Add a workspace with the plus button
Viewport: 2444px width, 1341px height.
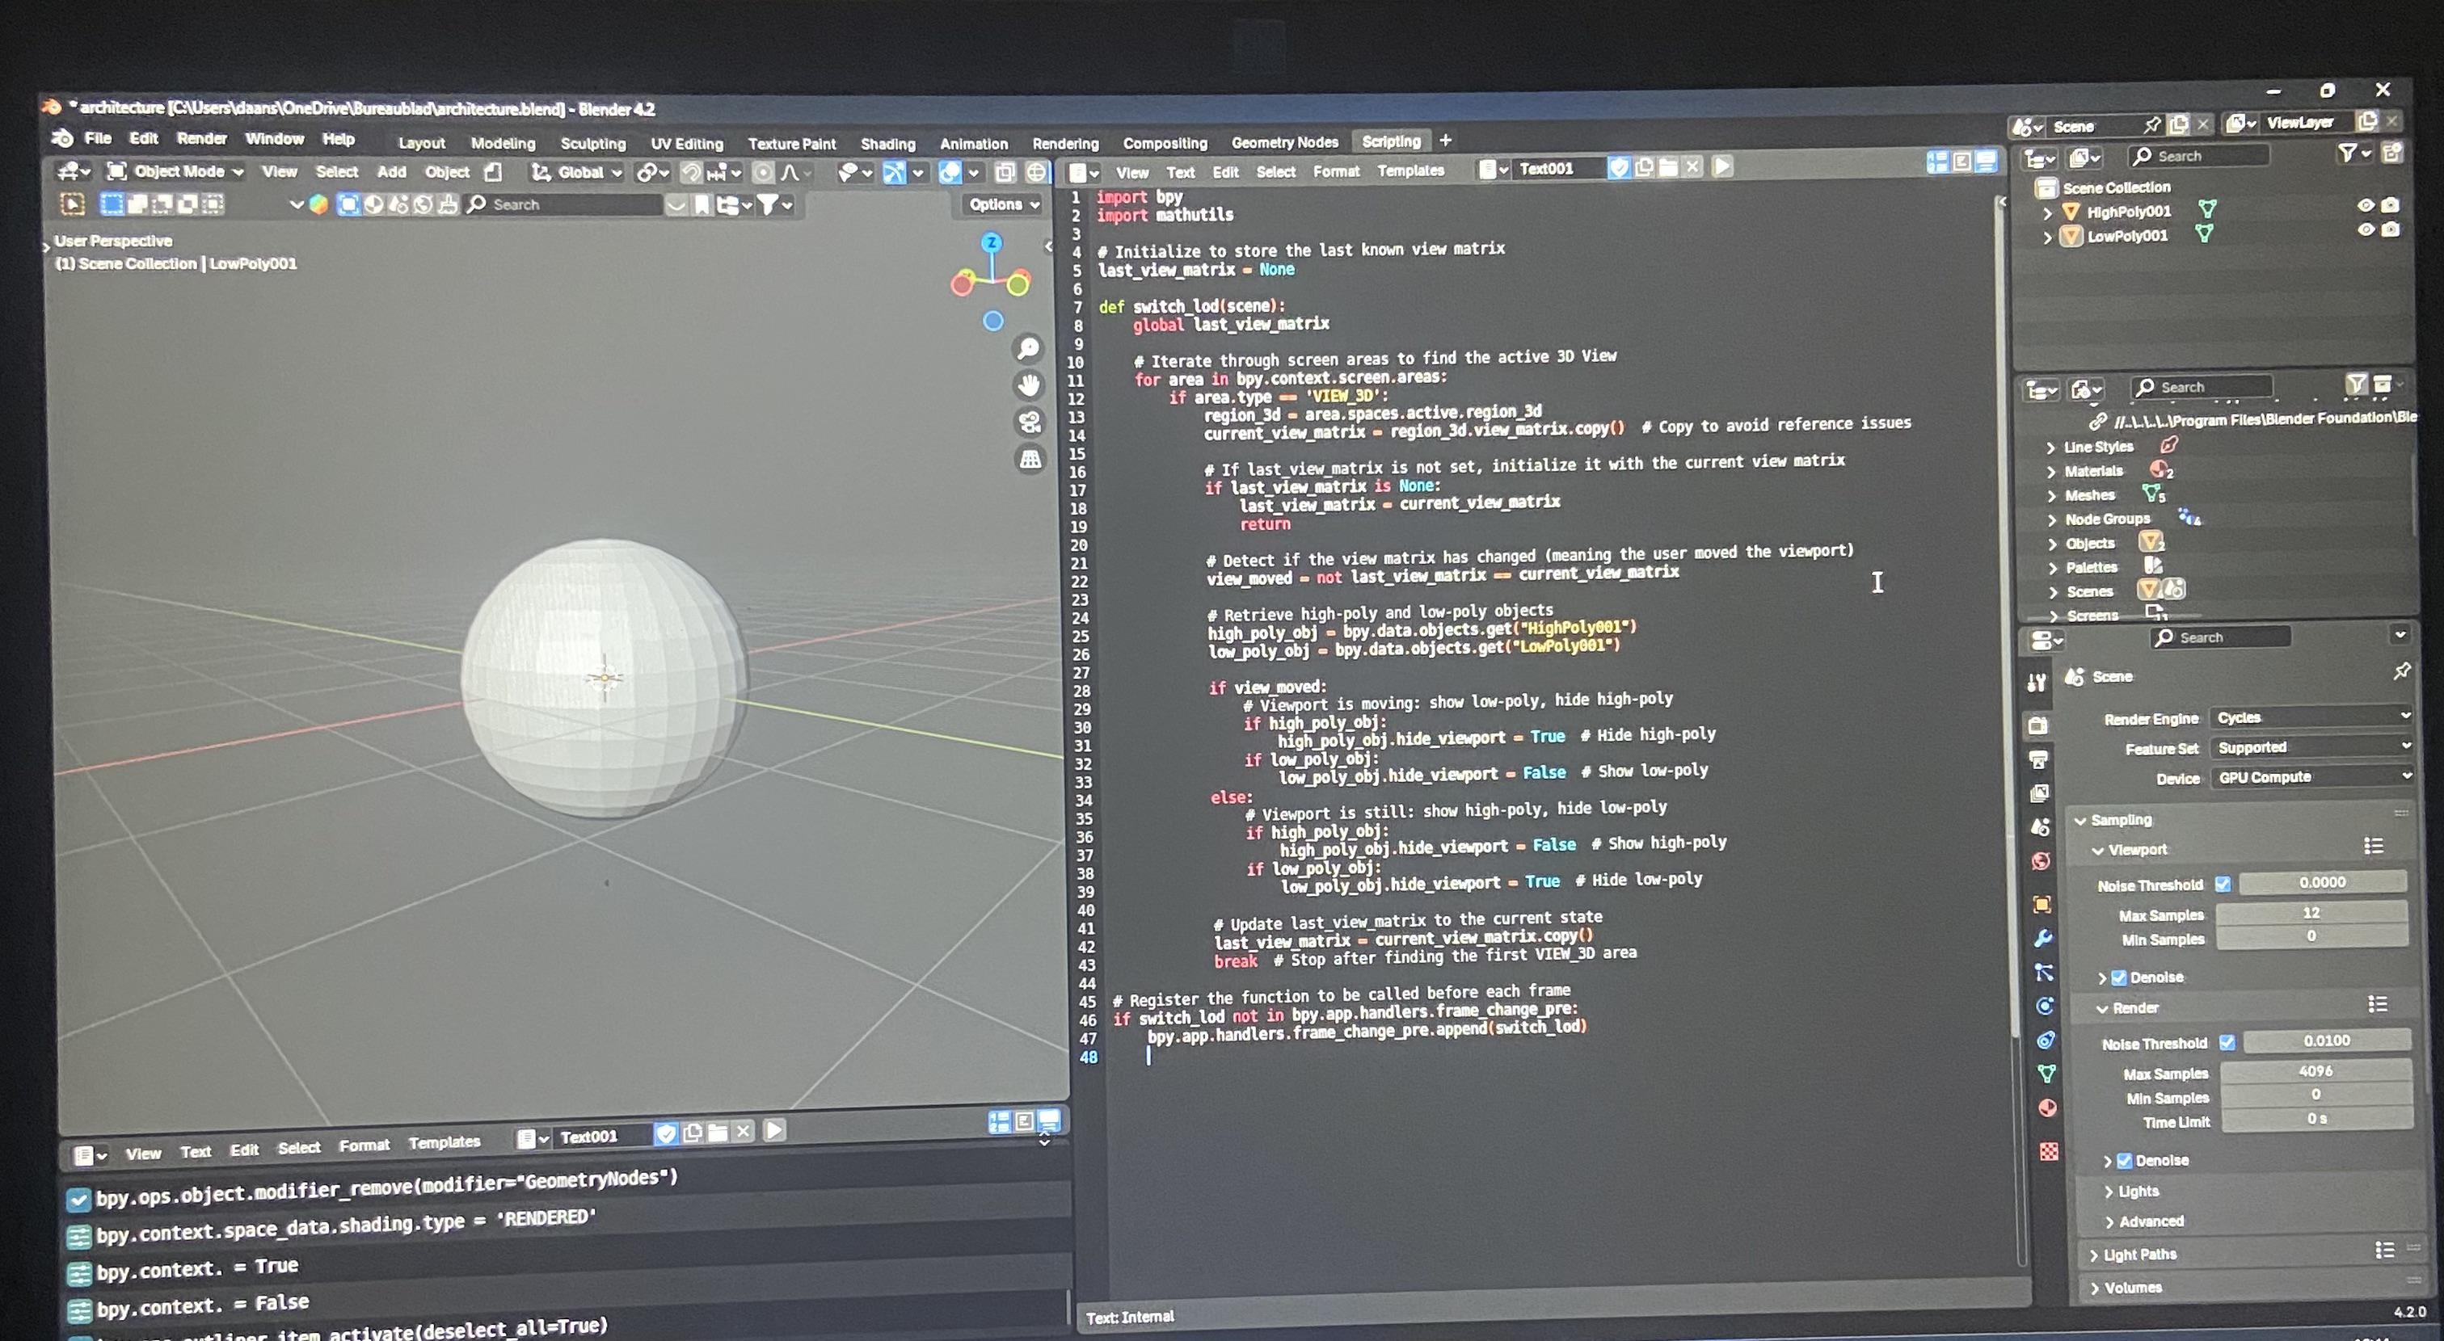[1445, 141]
